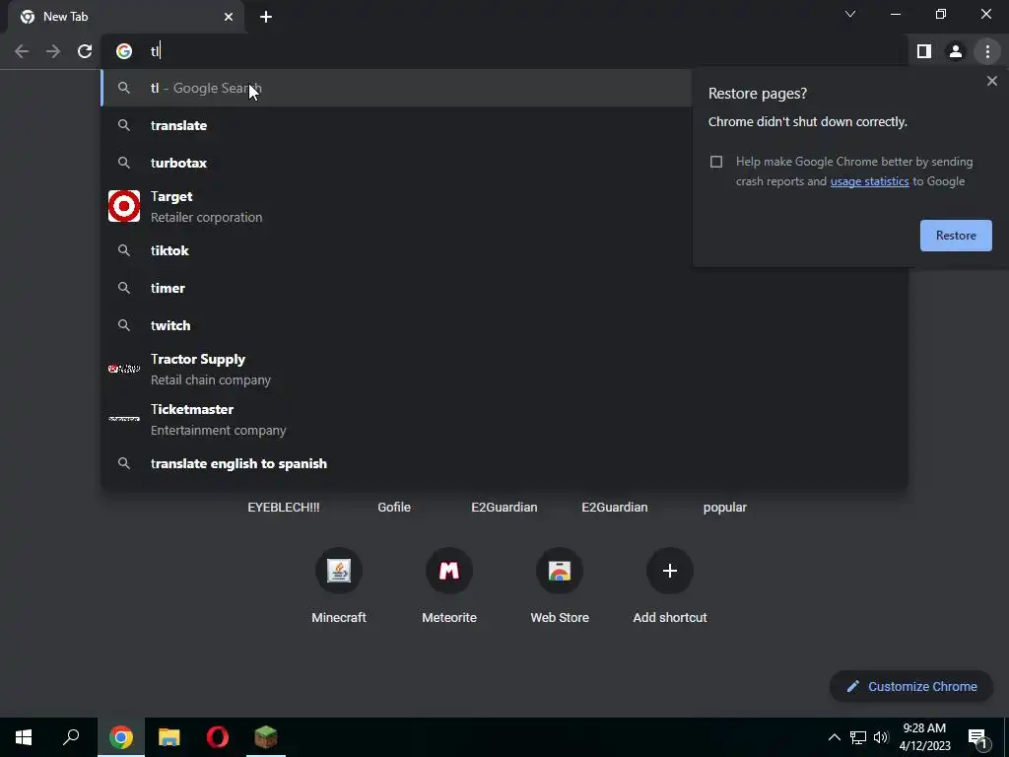The height and width of the screenshot is (757, 1009).
Task: Close the Restore pages popup
Action: click(x=991, y=81)
